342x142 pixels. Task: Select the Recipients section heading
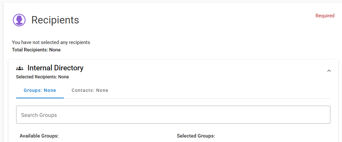55,20
